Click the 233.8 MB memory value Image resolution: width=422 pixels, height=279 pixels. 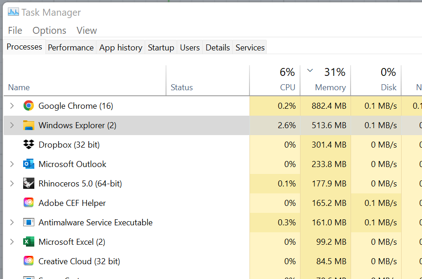click(x=329, y=164)
